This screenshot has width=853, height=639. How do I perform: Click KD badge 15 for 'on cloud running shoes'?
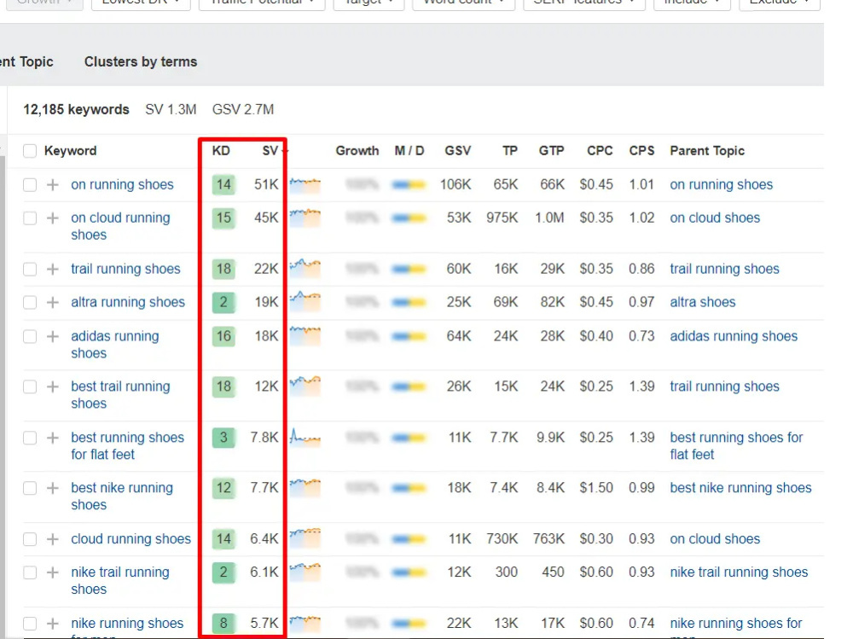point(223,218)
